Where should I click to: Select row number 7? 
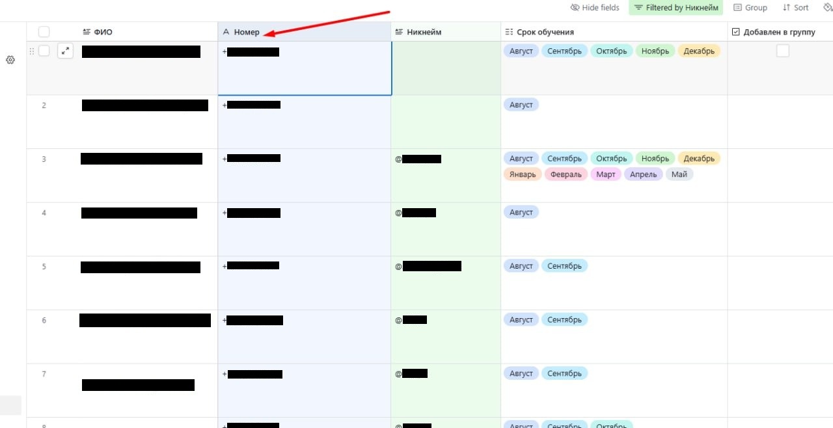point(44,374)
